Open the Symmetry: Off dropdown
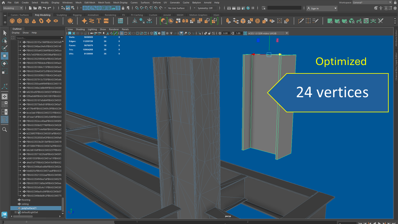This screenshot has width=398, height=224. pyautogui.click(x=207, y=8)
